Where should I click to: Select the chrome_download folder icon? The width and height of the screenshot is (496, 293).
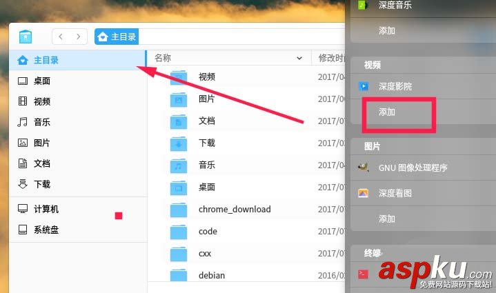(179, 210)
